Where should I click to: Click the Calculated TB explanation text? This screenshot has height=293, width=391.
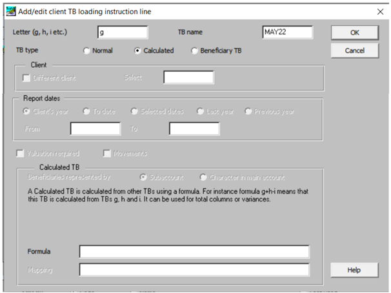[x=168, y=196]
